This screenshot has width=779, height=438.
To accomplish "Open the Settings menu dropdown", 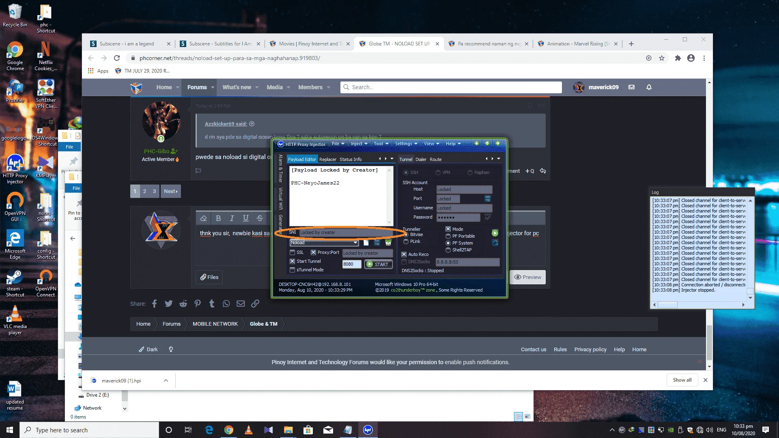I will pyautogui.click(x=406, y=144).
